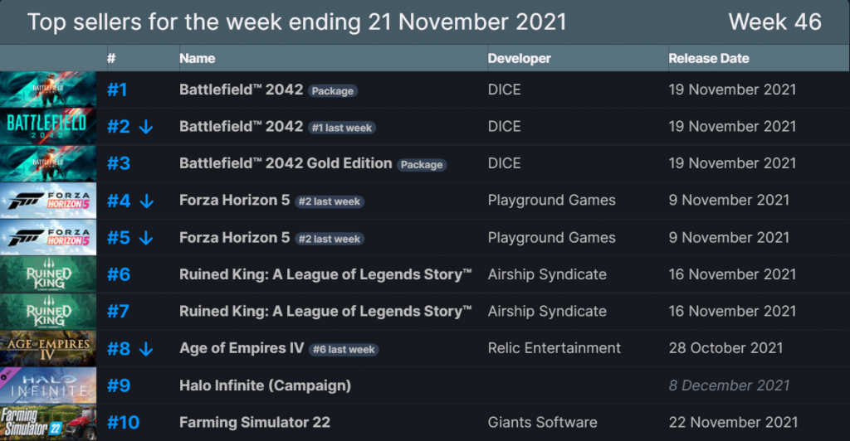Click the Week 46 label in header
Image resolution: width=850 pixels, height=441 pixels.
(774, 22)
